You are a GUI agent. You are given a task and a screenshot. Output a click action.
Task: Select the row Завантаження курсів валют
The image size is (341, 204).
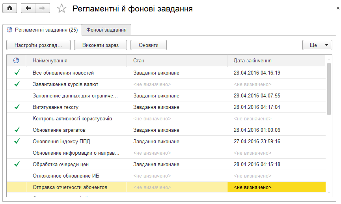166,84
